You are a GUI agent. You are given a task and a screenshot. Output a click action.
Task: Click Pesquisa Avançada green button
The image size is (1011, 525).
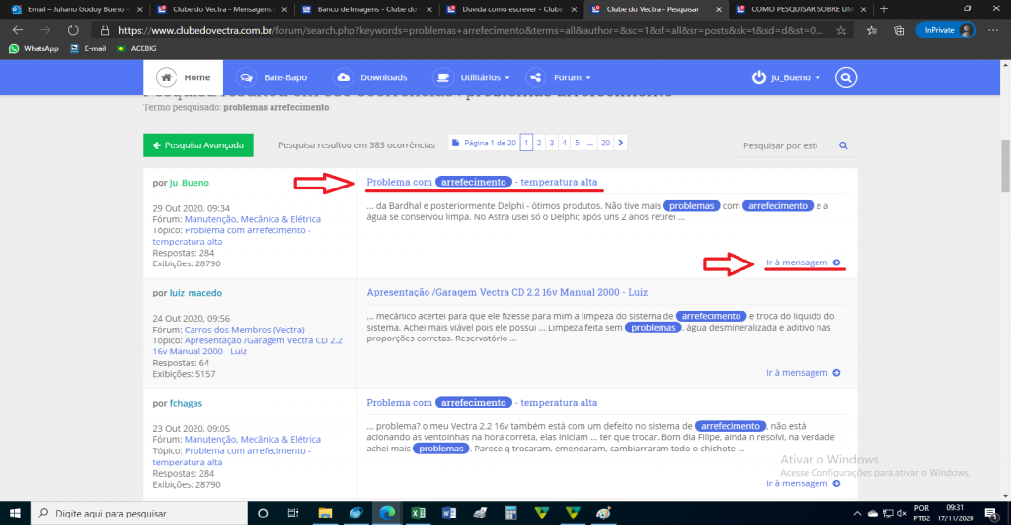197,145
